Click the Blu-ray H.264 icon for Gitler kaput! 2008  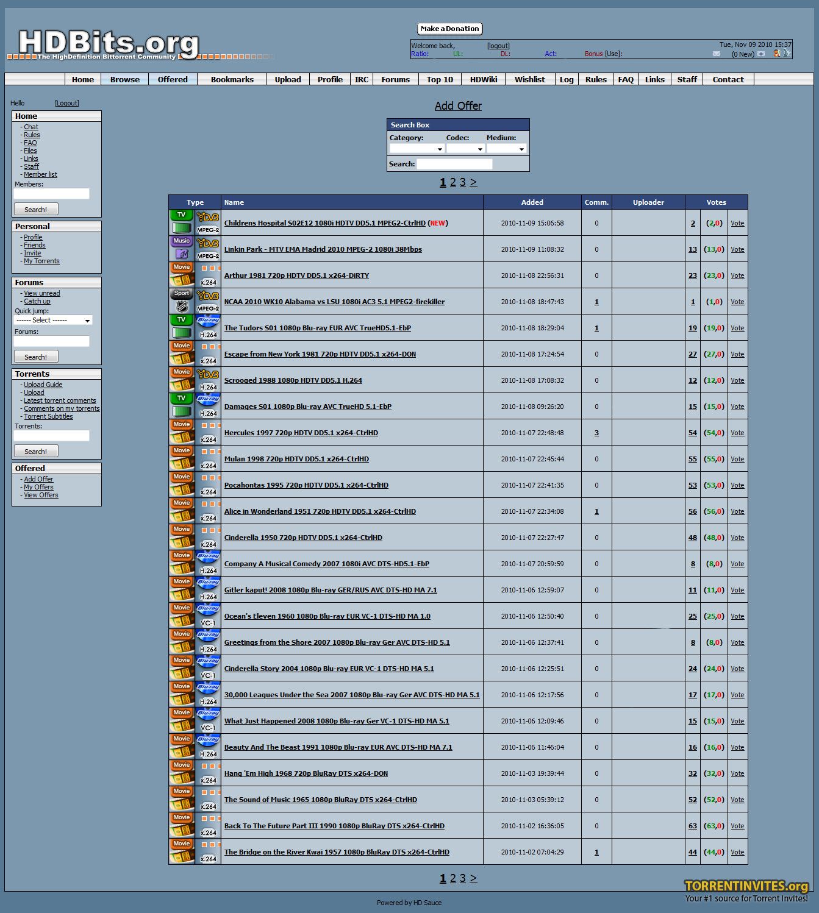pyautogui.click(x=208, y=589)
